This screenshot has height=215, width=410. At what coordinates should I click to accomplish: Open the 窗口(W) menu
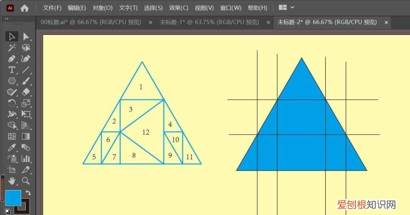230,8
